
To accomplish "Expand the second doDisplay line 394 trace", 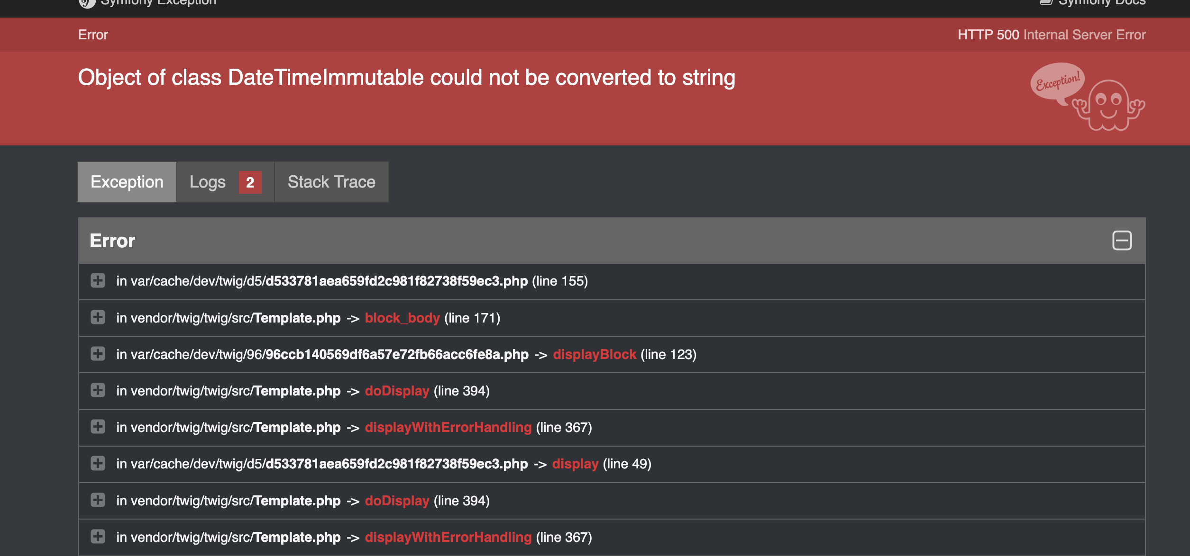I will (98, 500).
